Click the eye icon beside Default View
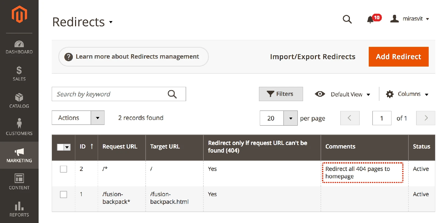This screenshot has width=438, height=223. pos(320,94)
